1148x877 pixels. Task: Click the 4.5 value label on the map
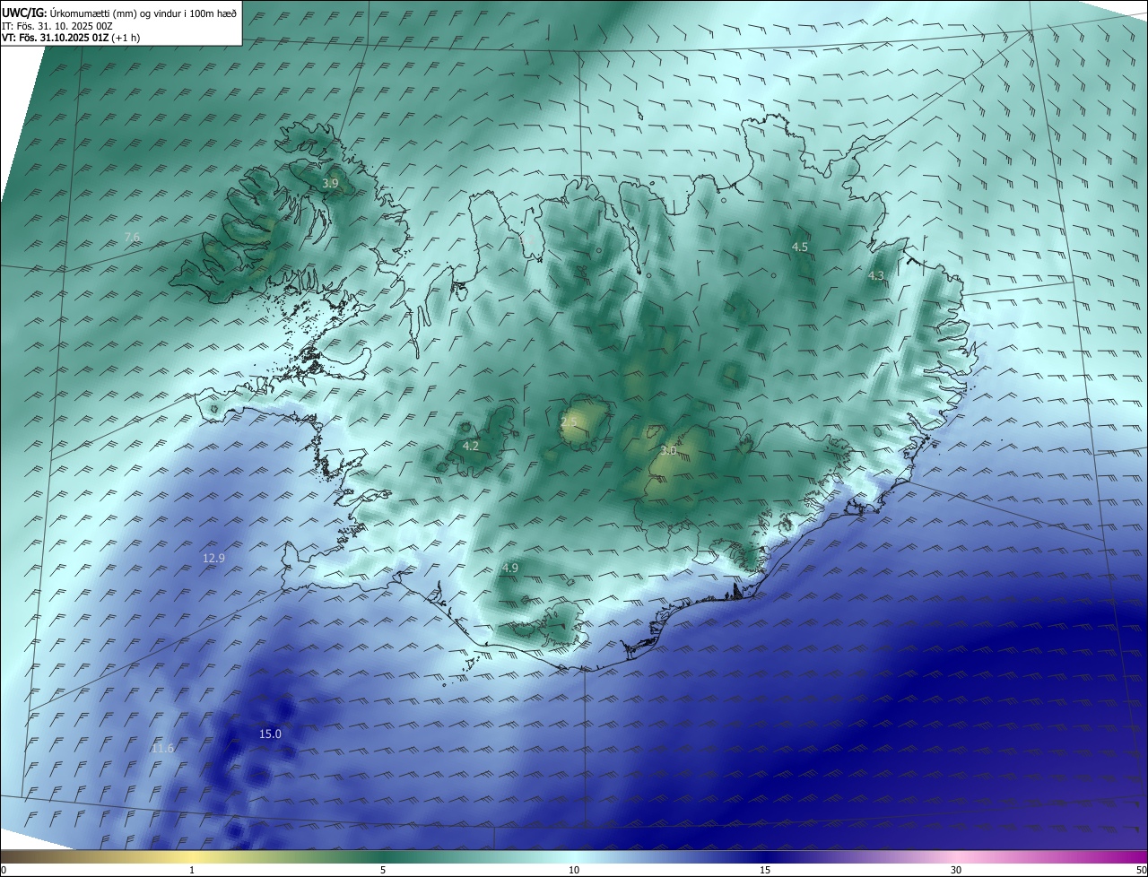pyautogui.click(x=800, y=247)
